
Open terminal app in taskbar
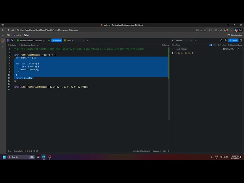38,157
